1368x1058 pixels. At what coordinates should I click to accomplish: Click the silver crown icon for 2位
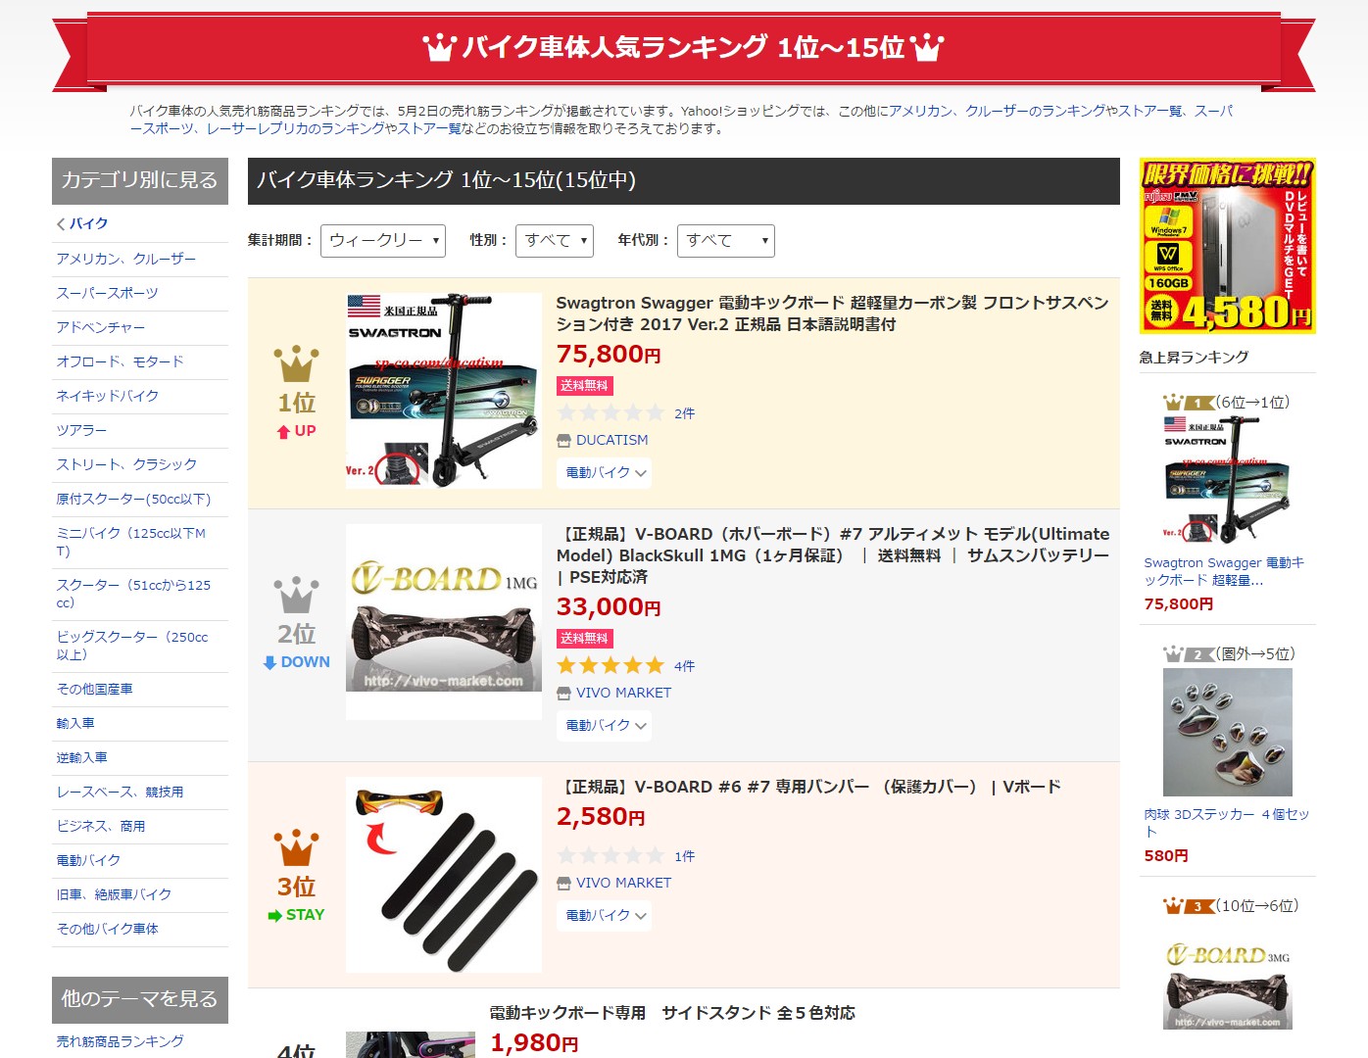296,595
